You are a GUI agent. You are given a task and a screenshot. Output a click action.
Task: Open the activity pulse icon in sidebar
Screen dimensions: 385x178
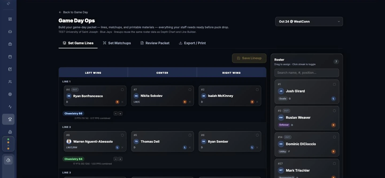pos(10,107)
